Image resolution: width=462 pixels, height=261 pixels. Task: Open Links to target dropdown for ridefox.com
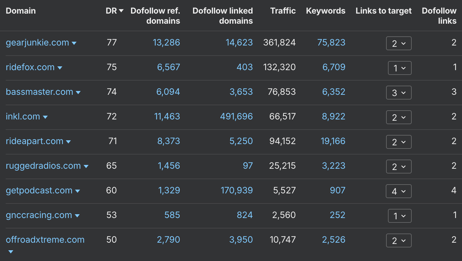click(x=400, y=68)
